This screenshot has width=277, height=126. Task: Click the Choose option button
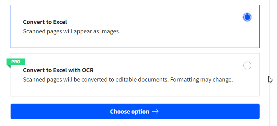(135, 111)
